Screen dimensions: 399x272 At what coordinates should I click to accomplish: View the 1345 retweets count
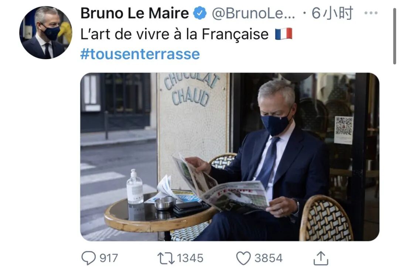click(x=190, y=258)
